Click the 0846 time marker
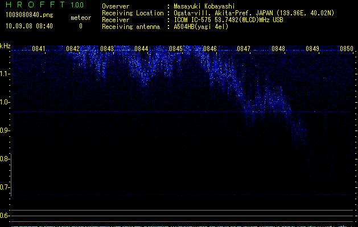Viewport: 358px width, 227px height. [x=210, y=49]
